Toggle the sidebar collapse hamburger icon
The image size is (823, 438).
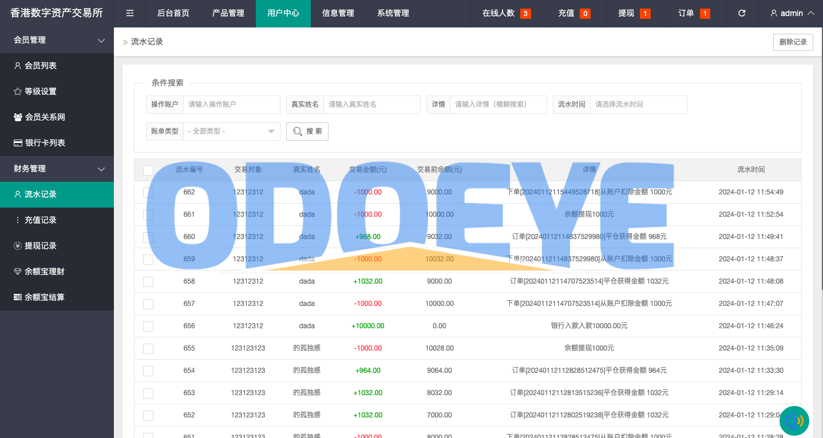tap(130, 13)
